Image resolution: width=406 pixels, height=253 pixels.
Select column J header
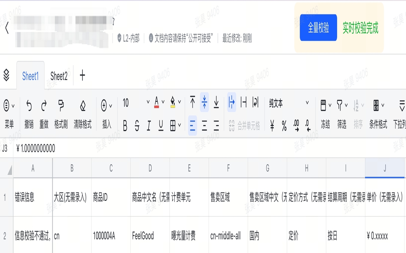tap(385, 168)
